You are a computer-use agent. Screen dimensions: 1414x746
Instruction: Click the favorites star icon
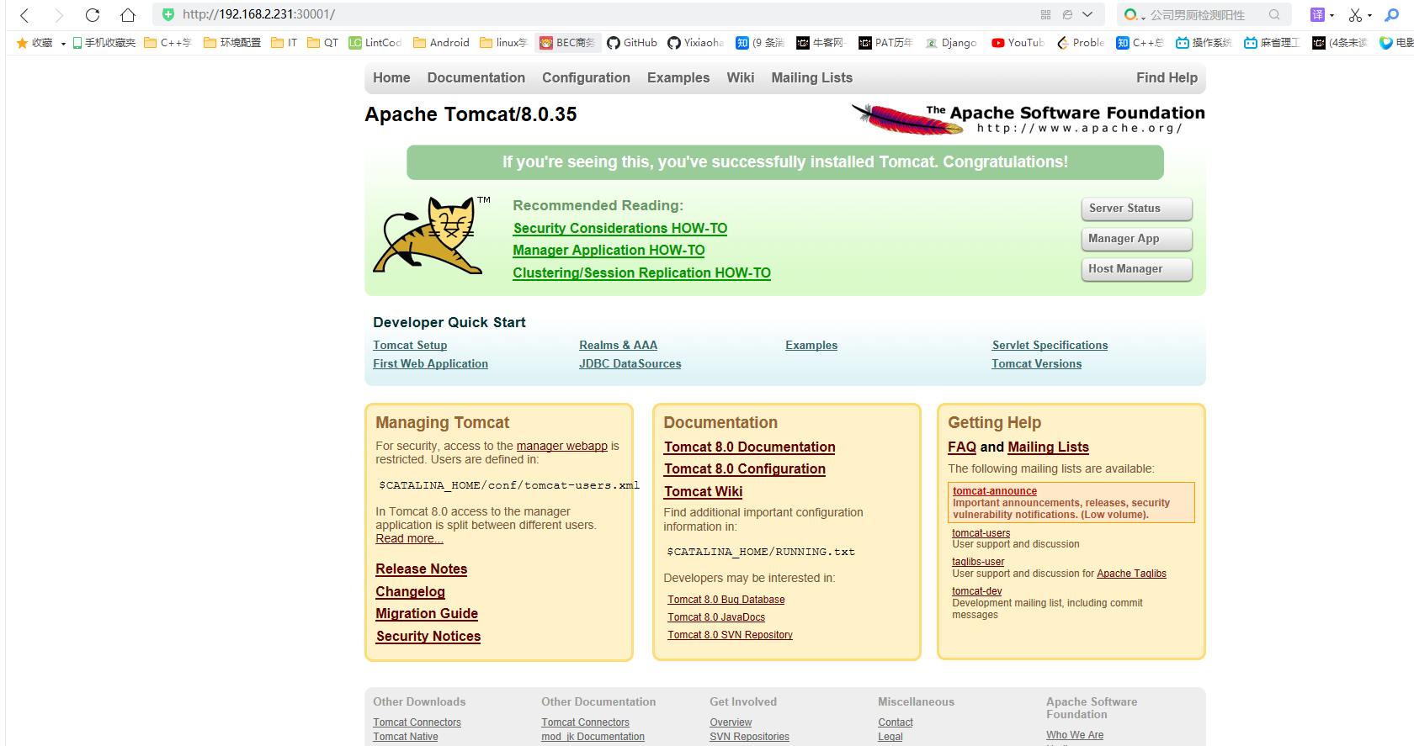point(22,43)
